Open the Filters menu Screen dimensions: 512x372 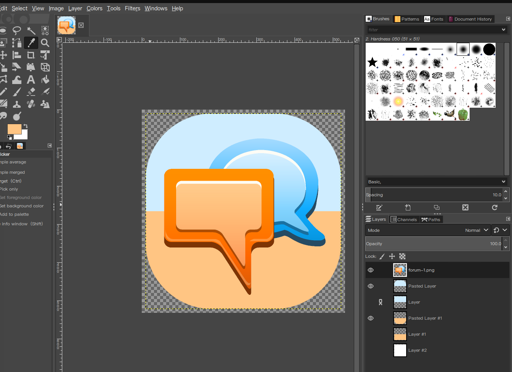[x=132, y=8]
